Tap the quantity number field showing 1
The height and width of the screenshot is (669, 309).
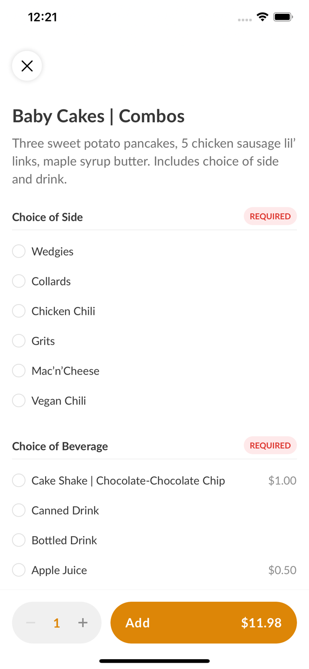point(57,623)
